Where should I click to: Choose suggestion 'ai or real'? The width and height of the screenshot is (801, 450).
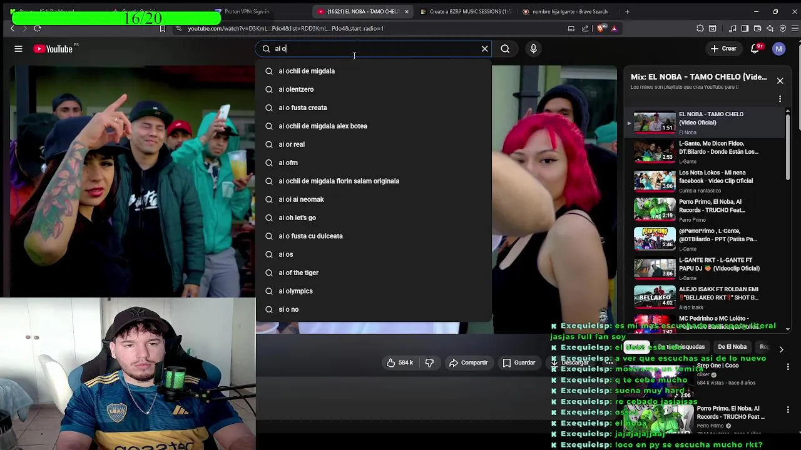pos(373,144)
